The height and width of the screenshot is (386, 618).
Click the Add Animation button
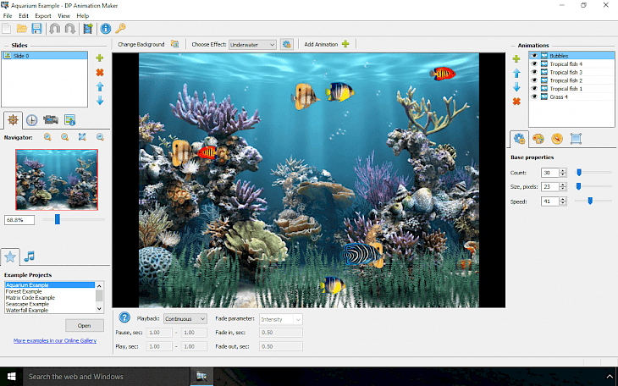pyautogui.click(x=321, y=44)
